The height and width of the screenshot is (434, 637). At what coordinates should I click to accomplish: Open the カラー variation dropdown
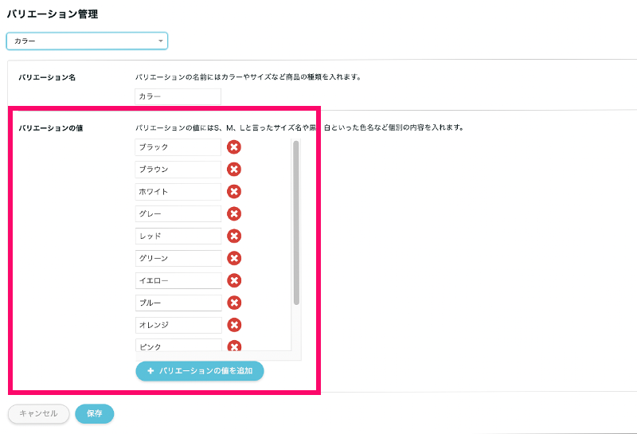tap(87, 41)
